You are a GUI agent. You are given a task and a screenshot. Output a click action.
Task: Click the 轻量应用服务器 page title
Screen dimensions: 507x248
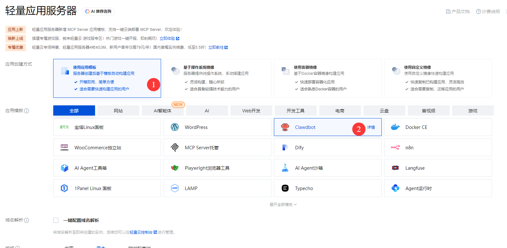click(x=41, y=11)
